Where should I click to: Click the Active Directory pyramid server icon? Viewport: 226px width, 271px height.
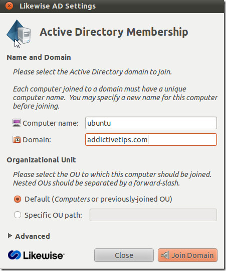point(19,32)
